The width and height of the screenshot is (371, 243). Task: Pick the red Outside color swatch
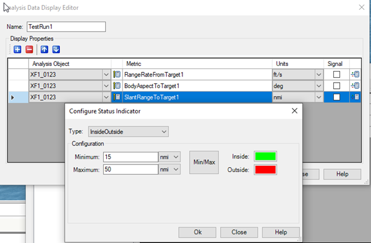(x=265, y=170)
